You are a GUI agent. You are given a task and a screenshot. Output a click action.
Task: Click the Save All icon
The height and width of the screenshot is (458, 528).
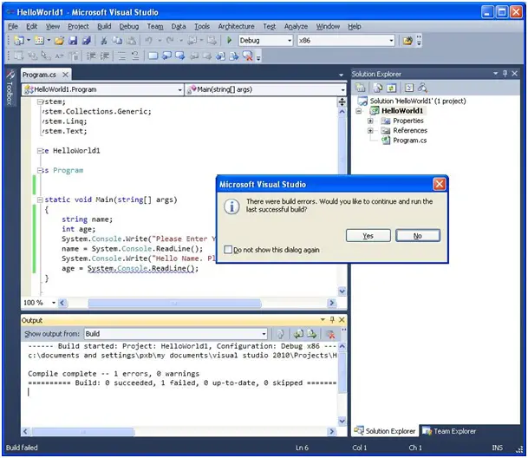click(x=87, y=41)
